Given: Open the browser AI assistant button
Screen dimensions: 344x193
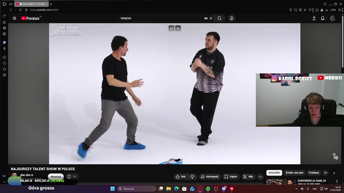Looking at the screenshot, I should (333, 10).
